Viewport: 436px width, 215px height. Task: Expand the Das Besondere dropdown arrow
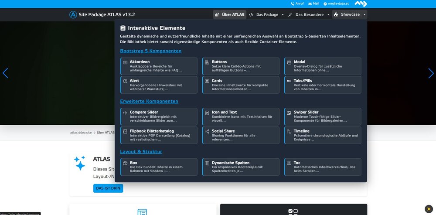coord(328,14)
